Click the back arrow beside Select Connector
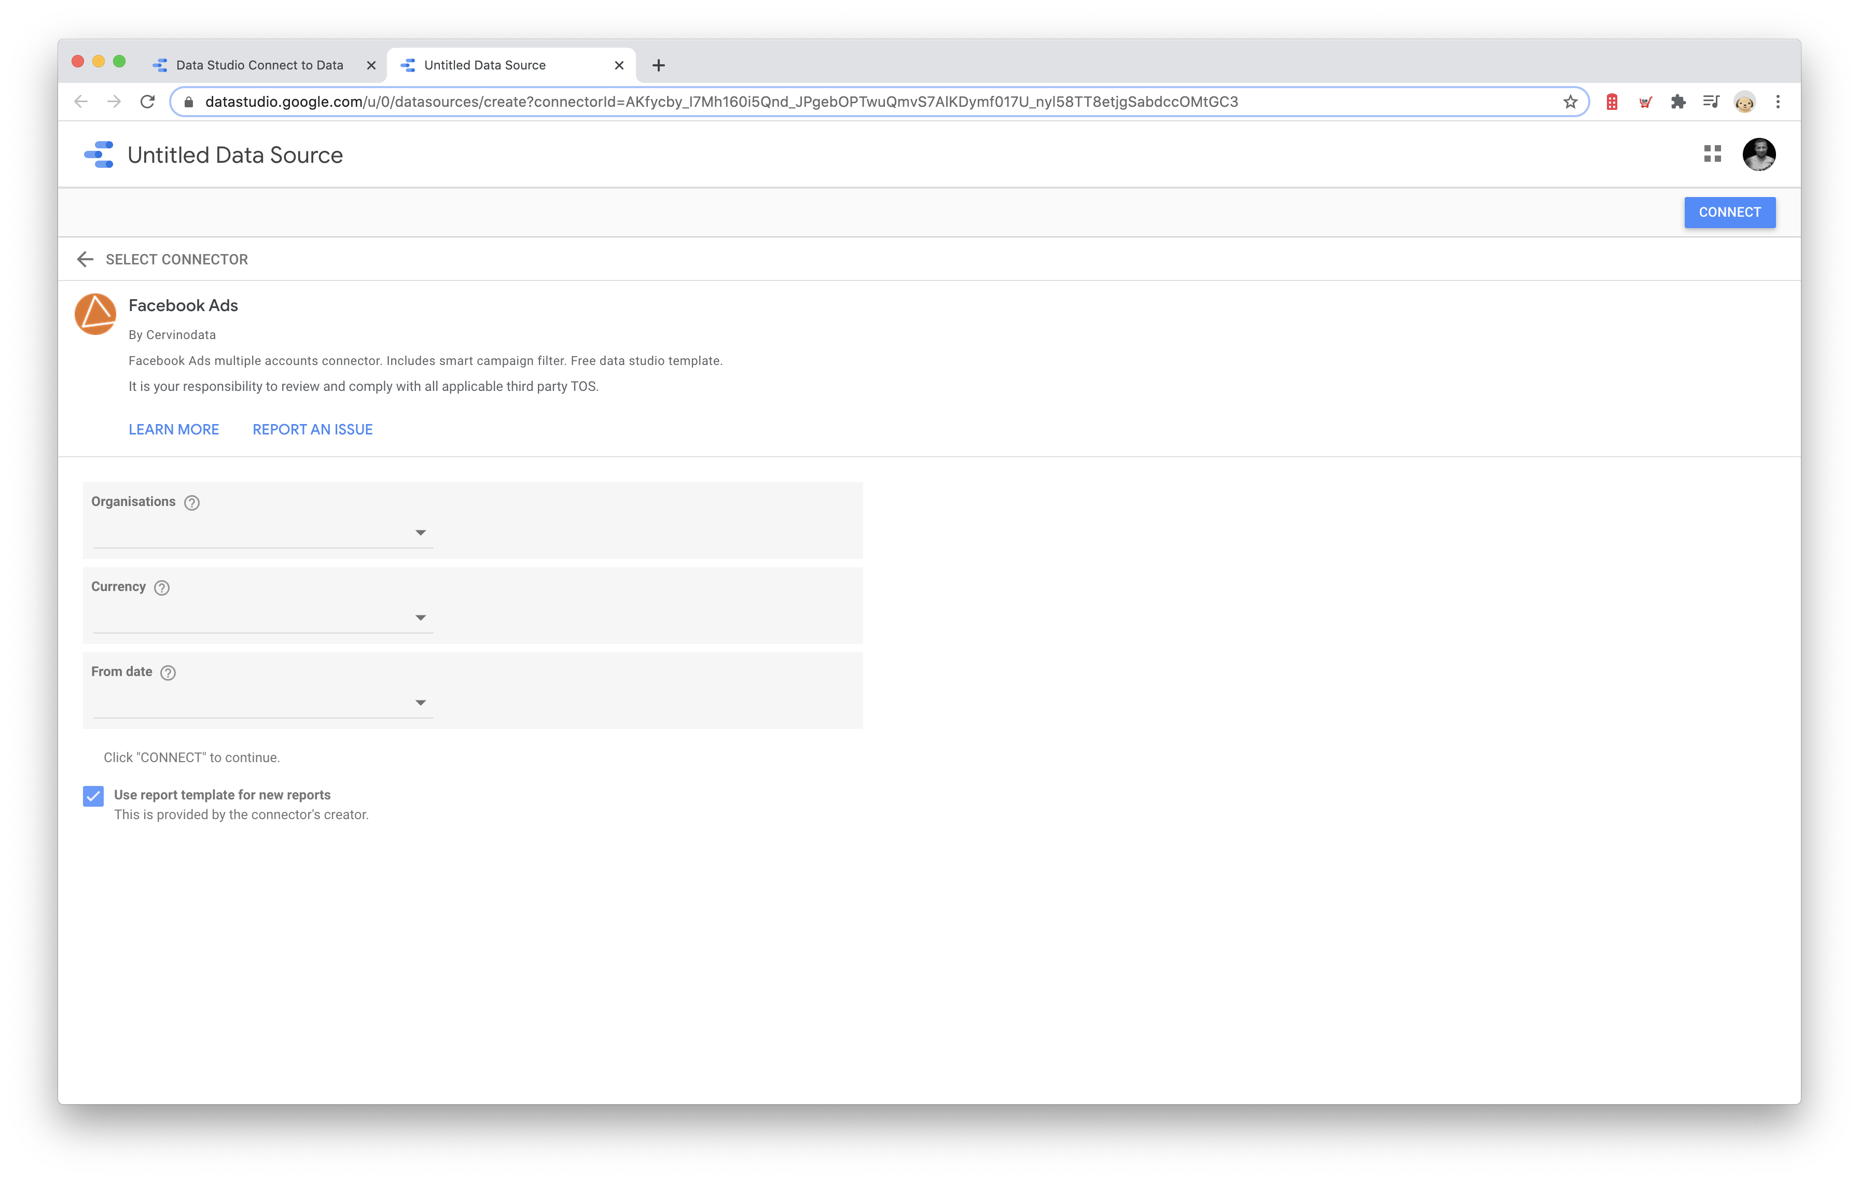This screenshot has height=1181, width=1859. click(x=85, y=259)
